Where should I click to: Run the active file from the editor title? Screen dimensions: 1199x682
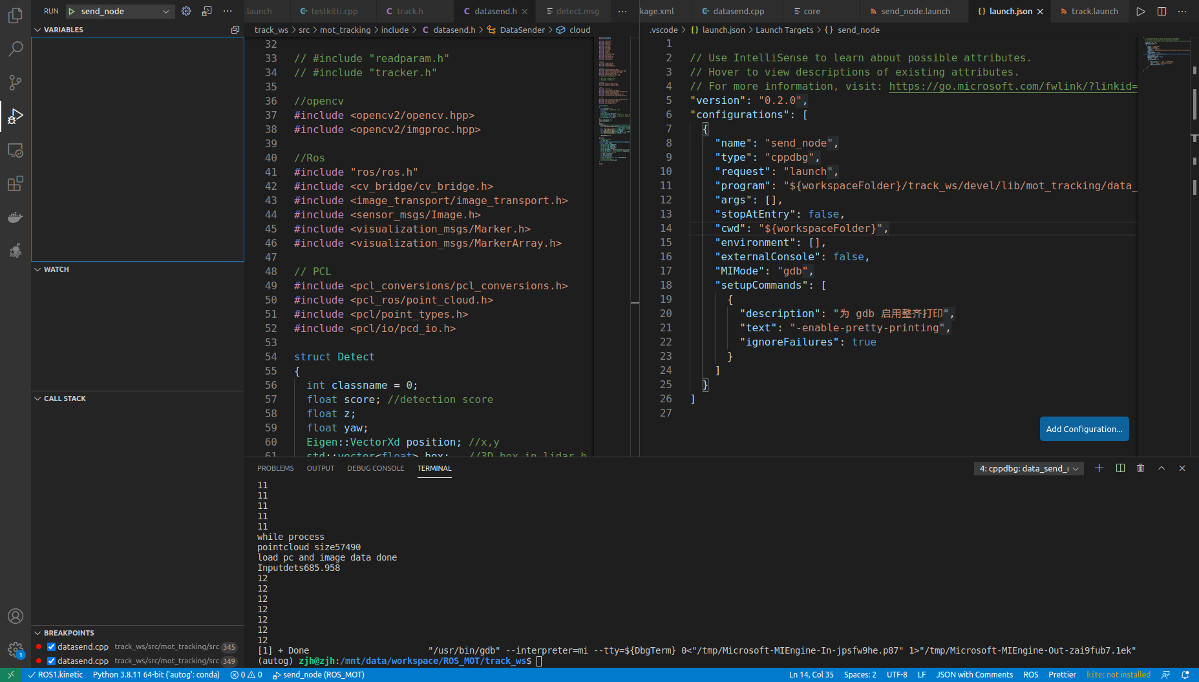[x=1141, y=11]
